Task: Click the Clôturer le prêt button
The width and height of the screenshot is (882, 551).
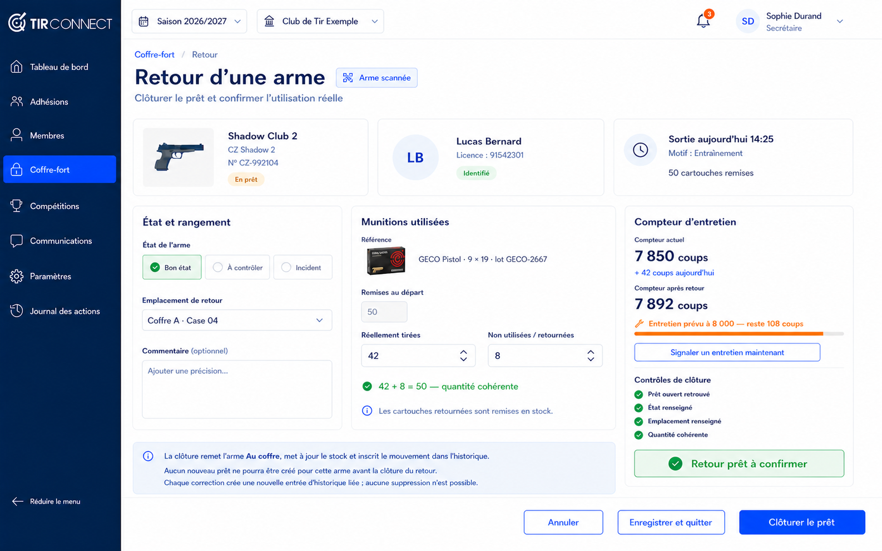Action: tap(802, 522)
